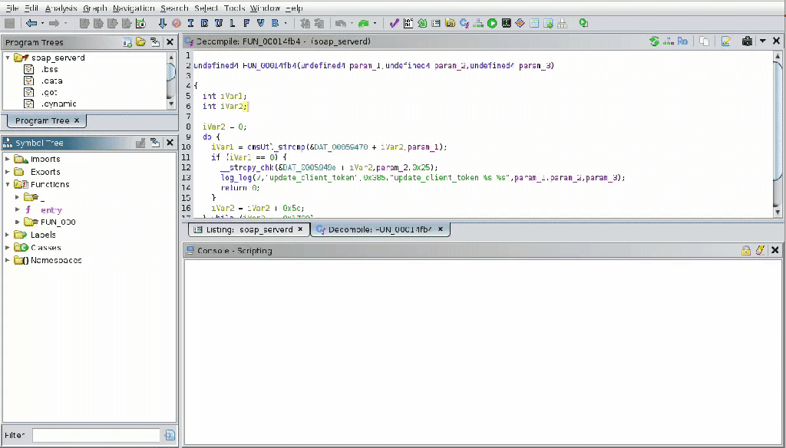Expand the Namespaces node in Symbol Tree
Image resolution: width=786 pixels, height=448 pixels.
click(x=8, y=260)
